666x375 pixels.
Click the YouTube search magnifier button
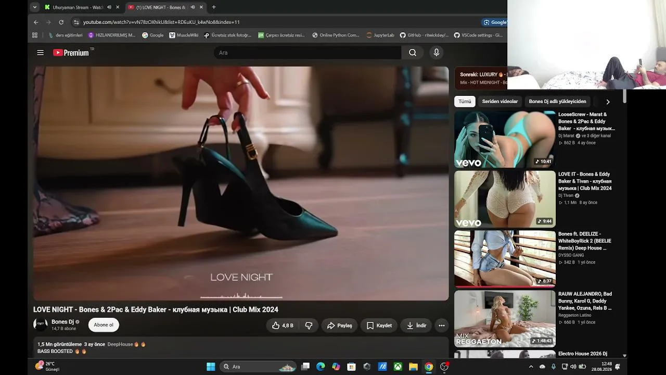coord(413,53)
